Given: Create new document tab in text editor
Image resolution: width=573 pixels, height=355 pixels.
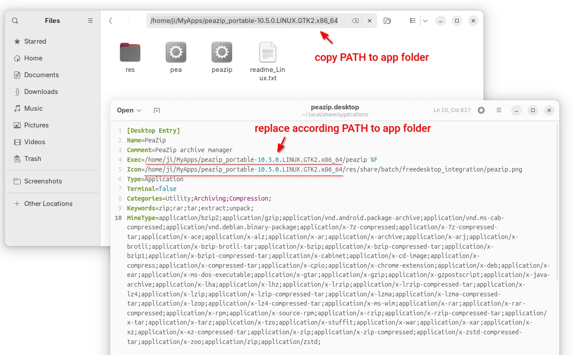Looking at the screenshot, I should pyautogui.click(x=157, y=110).
